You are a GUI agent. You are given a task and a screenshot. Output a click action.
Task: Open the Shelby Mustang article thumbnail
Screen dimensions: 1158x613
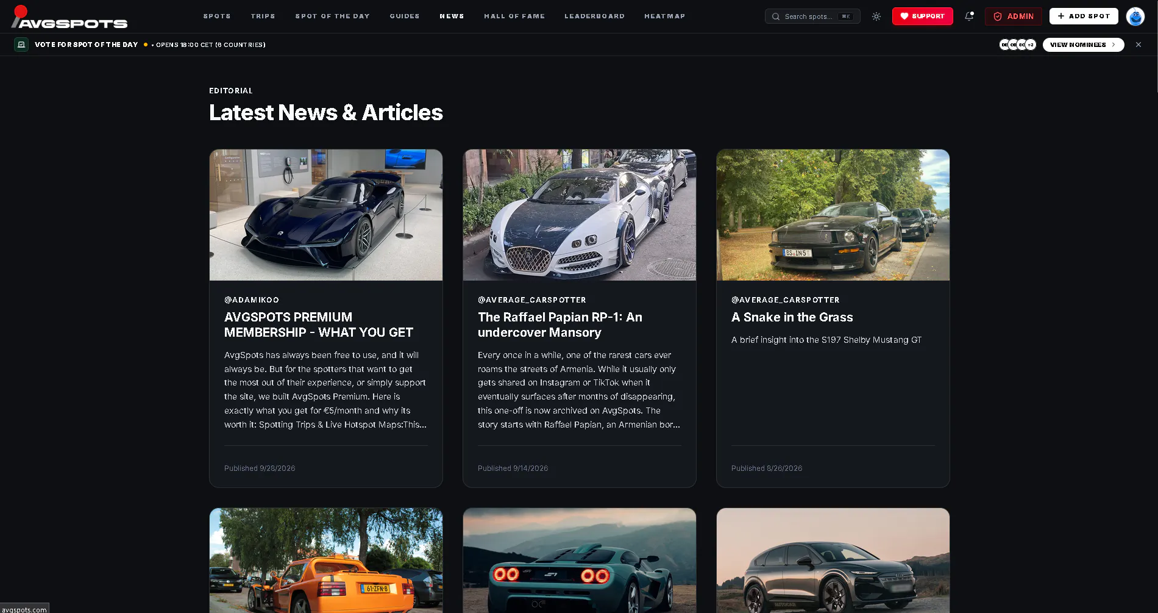pyautogui.click(x=833, y=215)
